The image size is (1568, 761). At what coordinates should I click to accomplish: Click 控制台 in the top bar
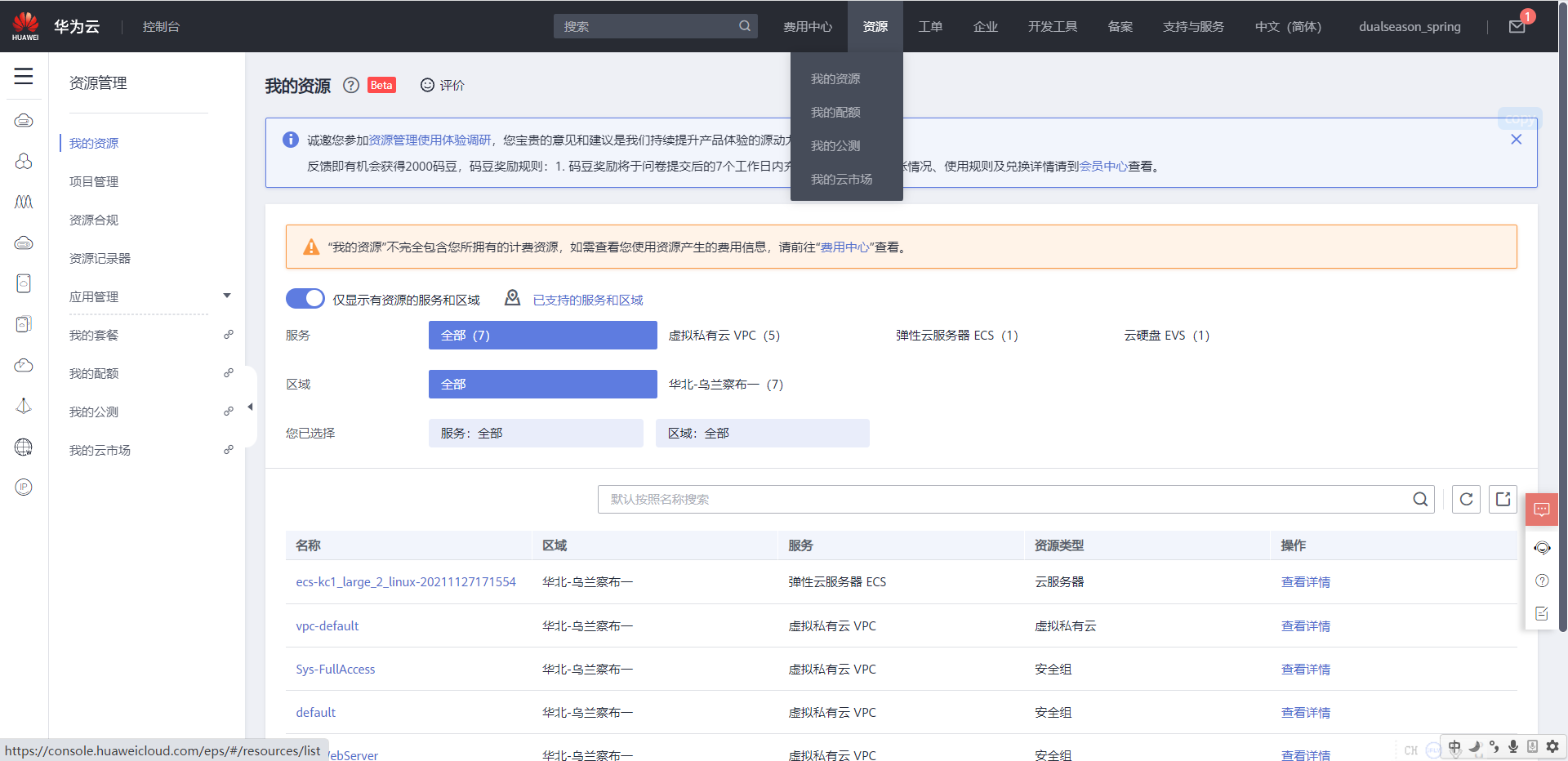pyautogui.click(x=161, y=27)
